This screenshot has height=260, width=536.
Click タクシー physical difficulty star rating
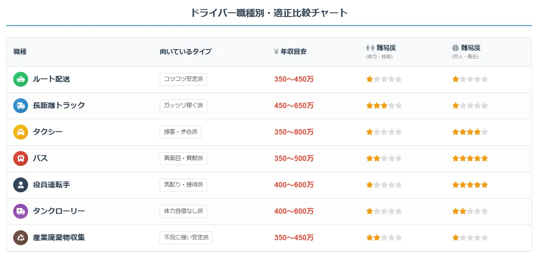[x=384, y=132]
